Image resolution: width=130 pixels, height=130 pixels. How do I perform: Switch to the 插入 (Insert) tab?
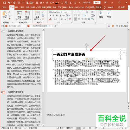click(x=17, y=8)
